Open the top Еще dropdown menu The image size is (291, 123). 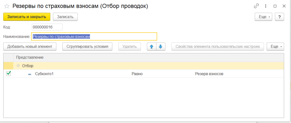[x=263, y=17]
